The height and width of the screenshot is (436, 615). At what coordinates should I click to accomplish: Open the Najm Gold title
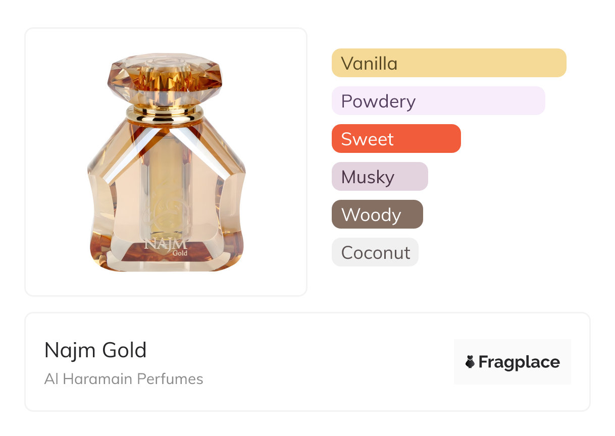click(x=95, y=350)
